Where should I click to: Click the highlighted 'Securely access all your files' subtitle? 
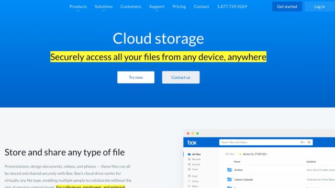pos(158,57)
